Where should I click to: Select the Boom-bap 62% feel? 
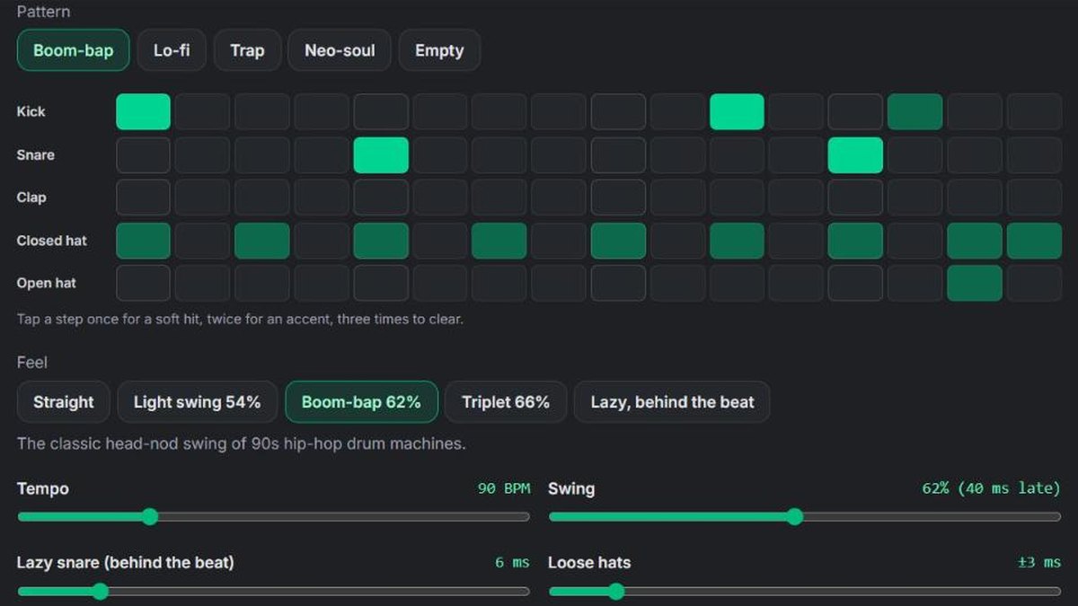361,402
